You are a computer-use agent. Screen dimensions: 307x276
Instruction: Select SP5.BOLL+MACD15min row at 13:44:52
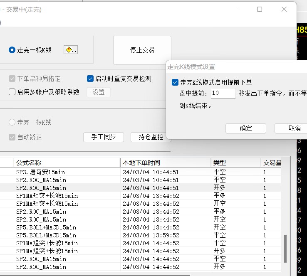[x=140, y=227]
